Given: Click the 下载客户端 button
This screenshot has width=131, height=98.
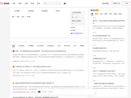Looking at the screenshot, I should pyautogui.click(x=116, y=4).
